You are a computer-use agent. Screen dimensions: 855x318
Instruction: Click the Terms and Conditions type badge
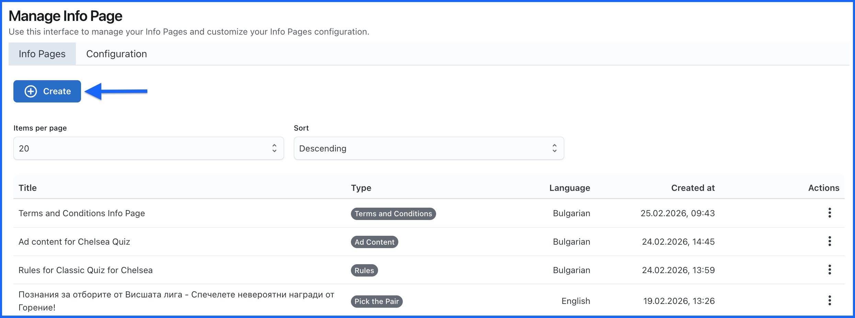[x=393, y=213]
